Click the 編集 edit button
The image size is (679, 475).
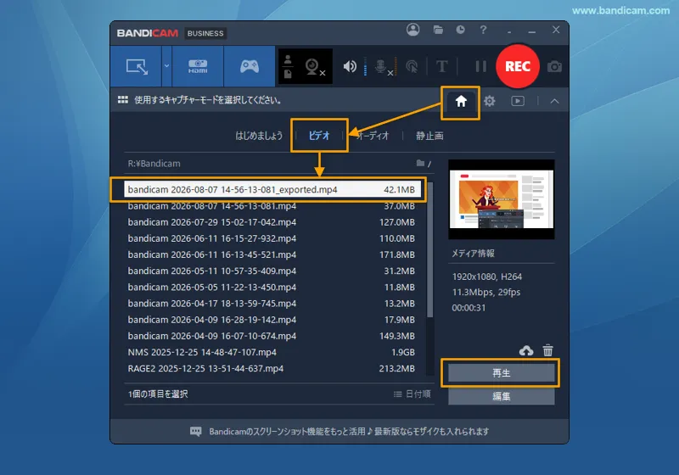(x=501, y=396)
